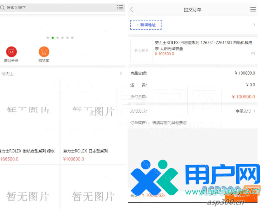Select the sixth banner carousel dot
The image size is (261, 209).
(72, 38)
